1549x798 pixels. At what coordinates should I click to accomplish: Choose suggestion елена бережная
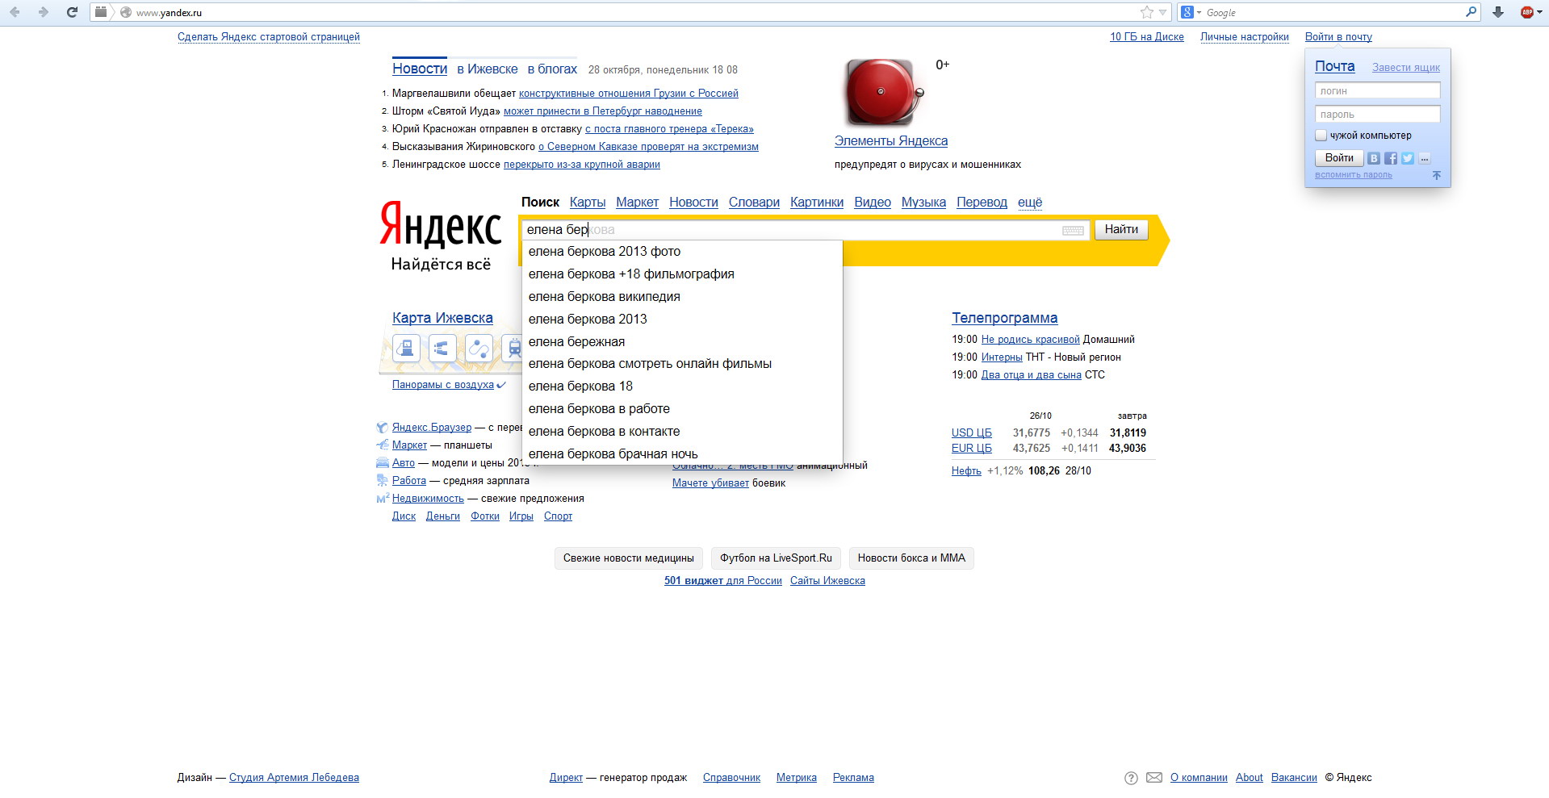coord(682,341)
